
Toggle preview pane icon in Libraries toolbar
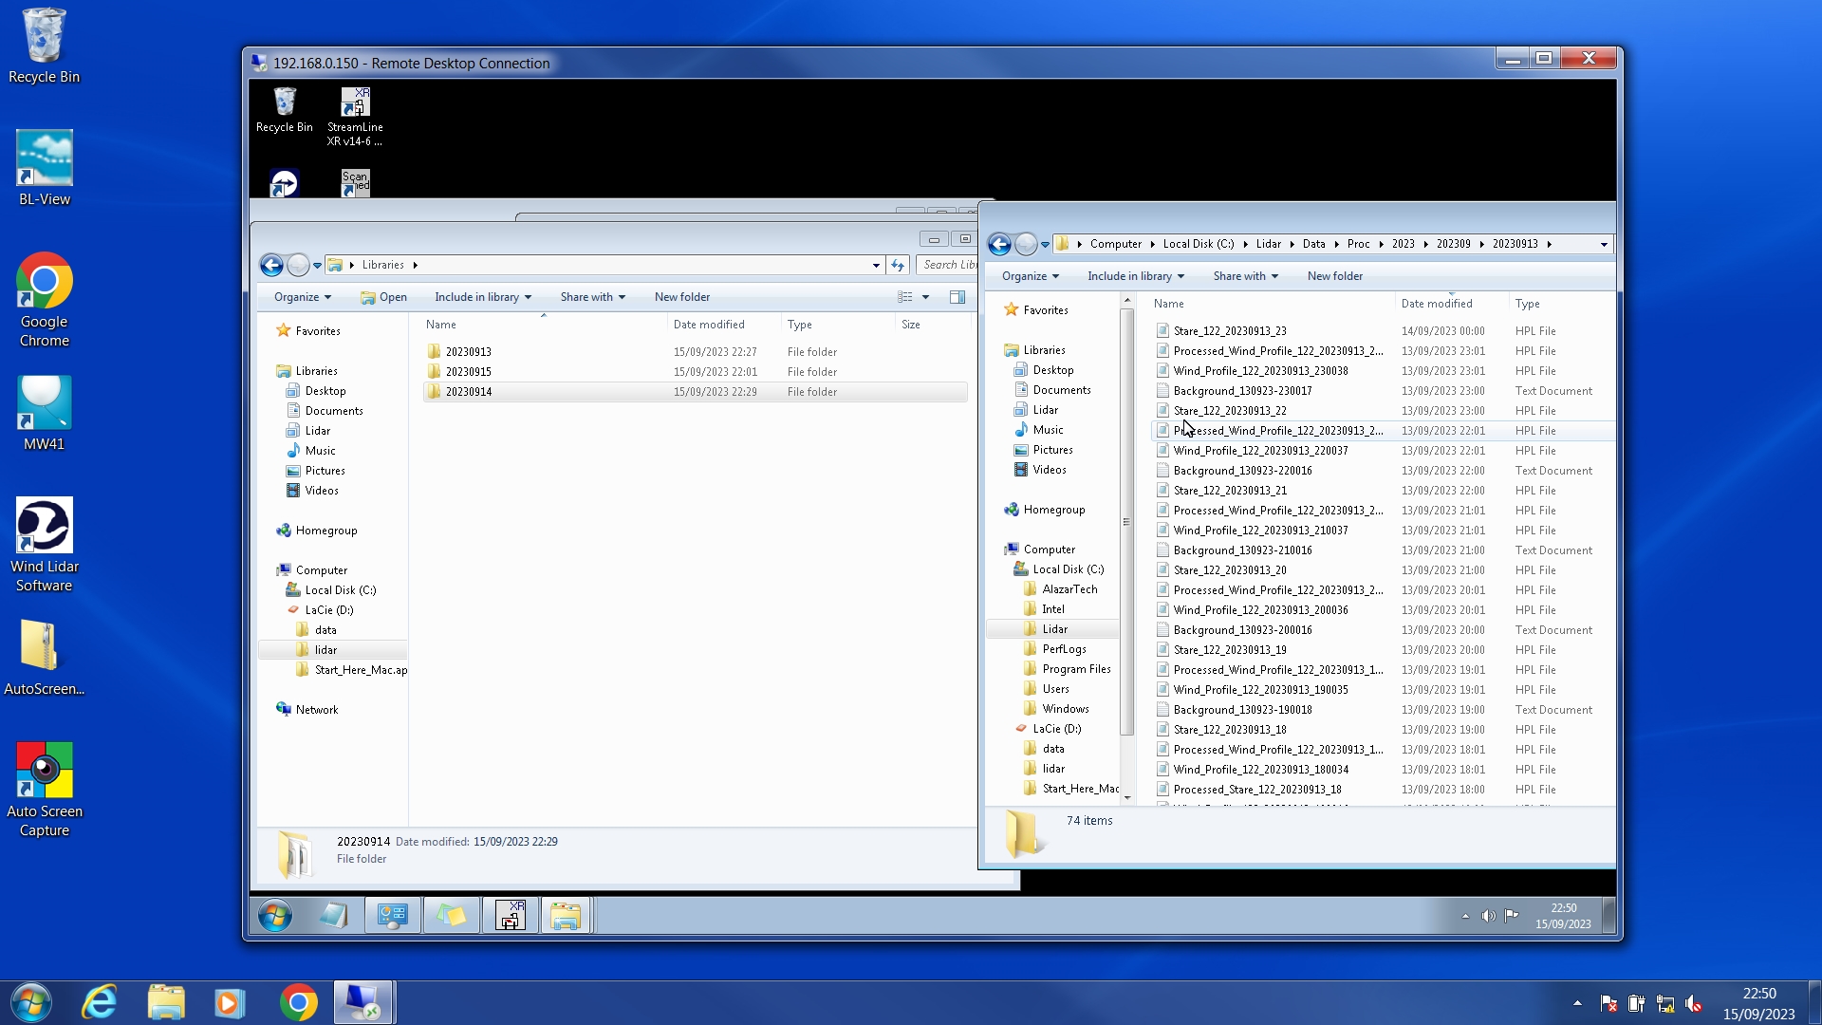[957, 297]
